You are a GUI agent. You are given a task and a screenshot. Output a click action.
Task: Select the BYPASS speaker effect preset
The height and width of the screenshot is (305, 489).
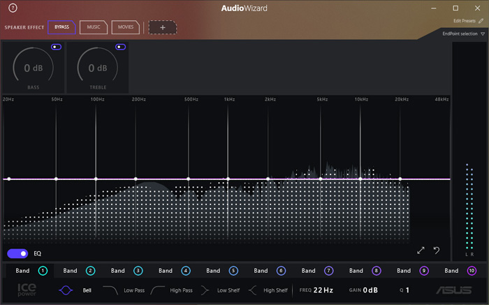(x=61, y=27)
